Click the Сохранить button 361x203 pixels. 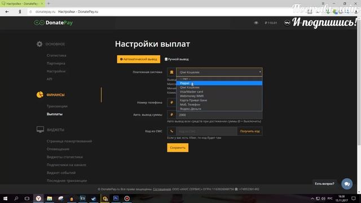178,148
